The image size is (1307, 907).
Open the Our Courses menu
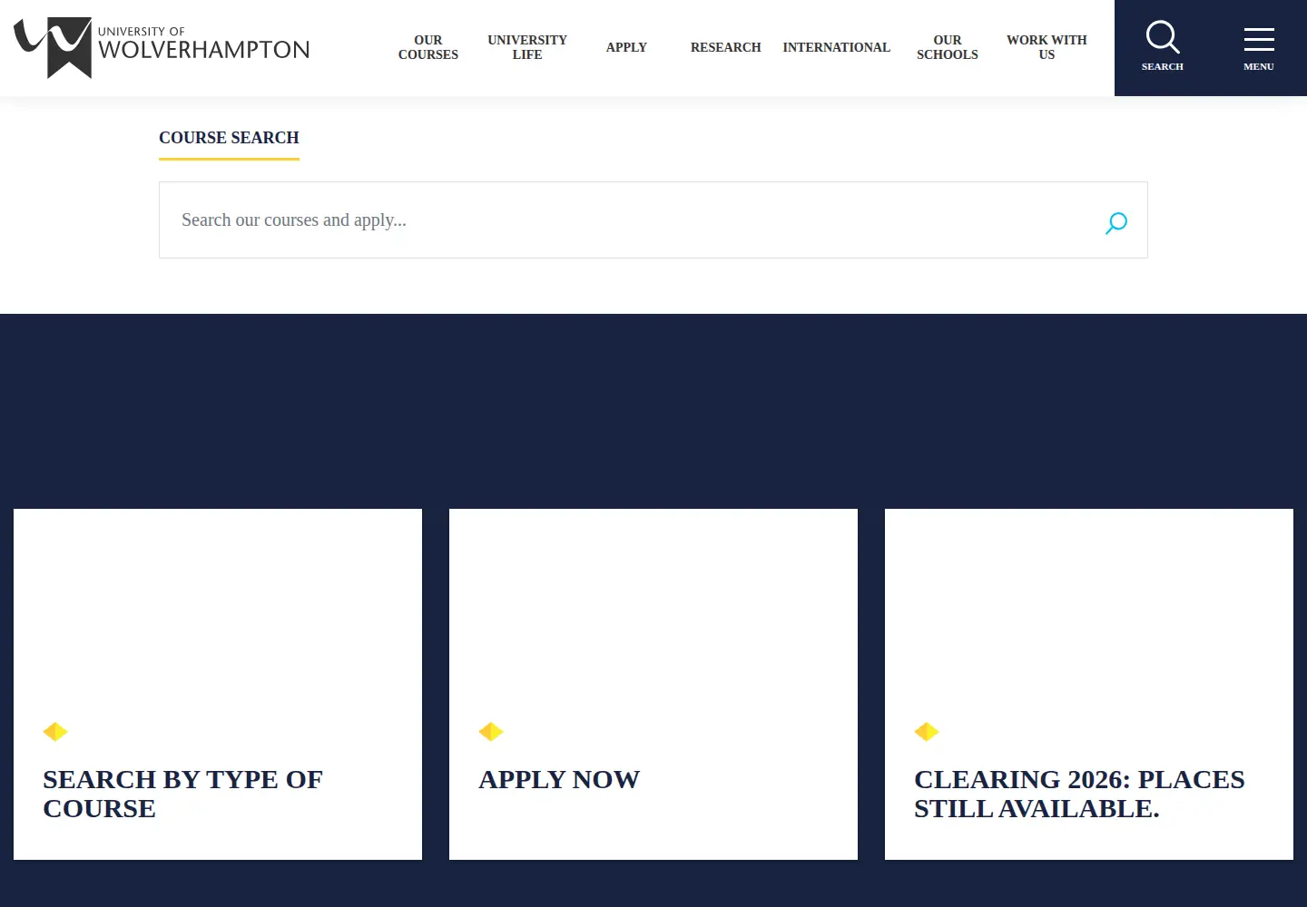point(428,47)
